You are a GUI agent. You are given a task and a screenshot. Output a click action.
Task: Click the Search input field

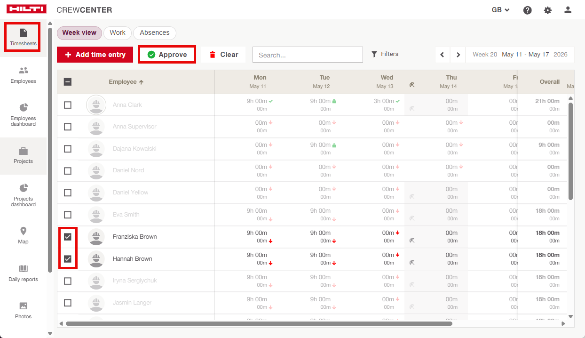pos(308,55)
